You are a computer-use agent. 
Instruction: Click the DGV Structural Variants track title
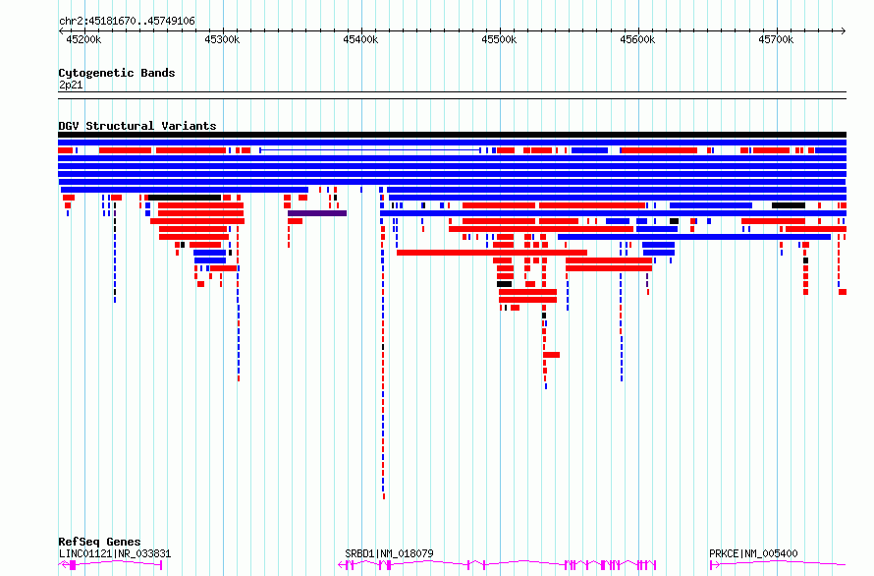point(137,126)
